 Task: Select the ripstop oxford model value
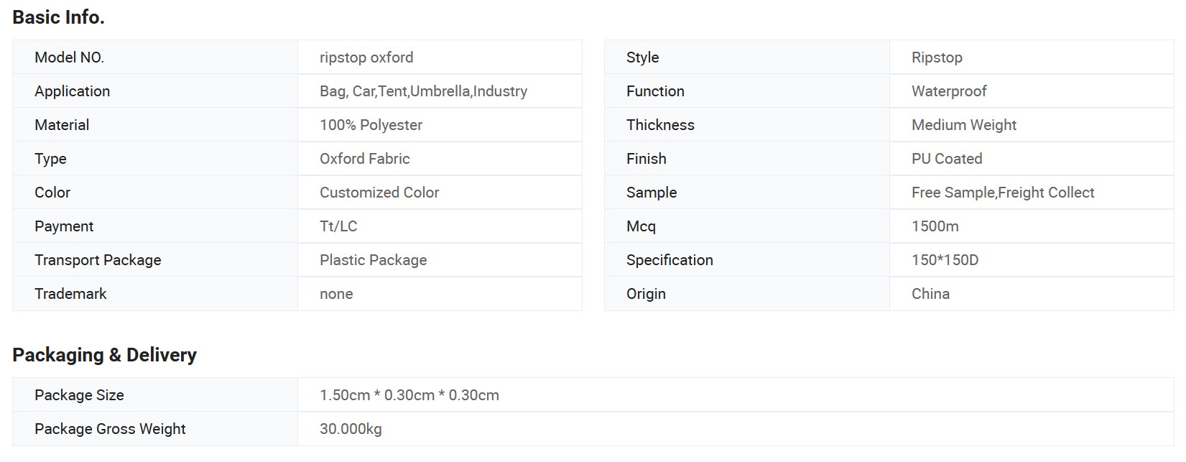tap(366, 57)
